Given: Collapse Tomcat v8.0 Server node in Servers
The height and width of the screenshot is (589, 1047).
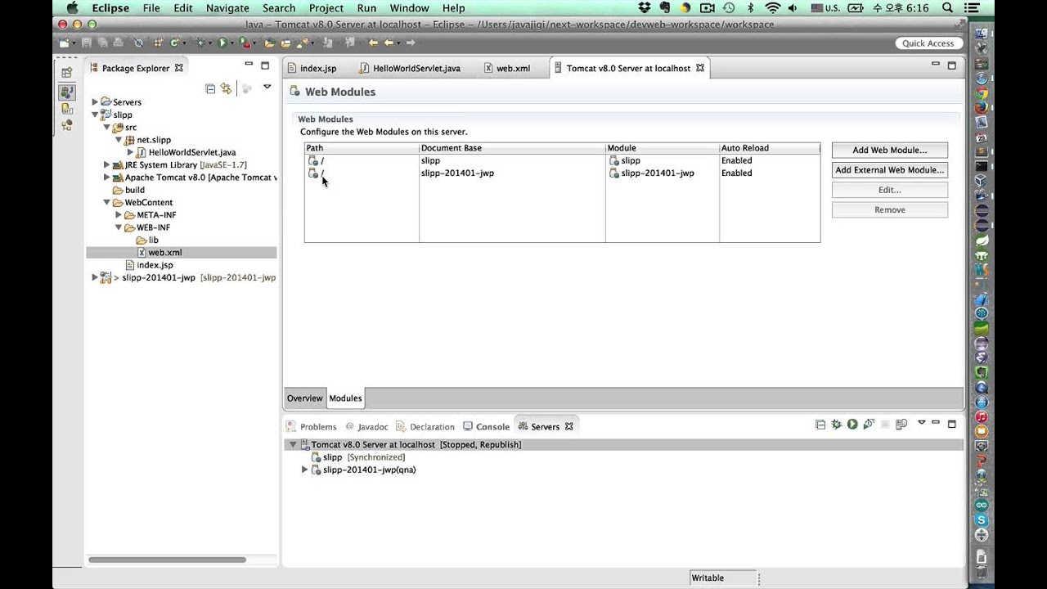Looking at the screenshot, I should tap(293, 445).
